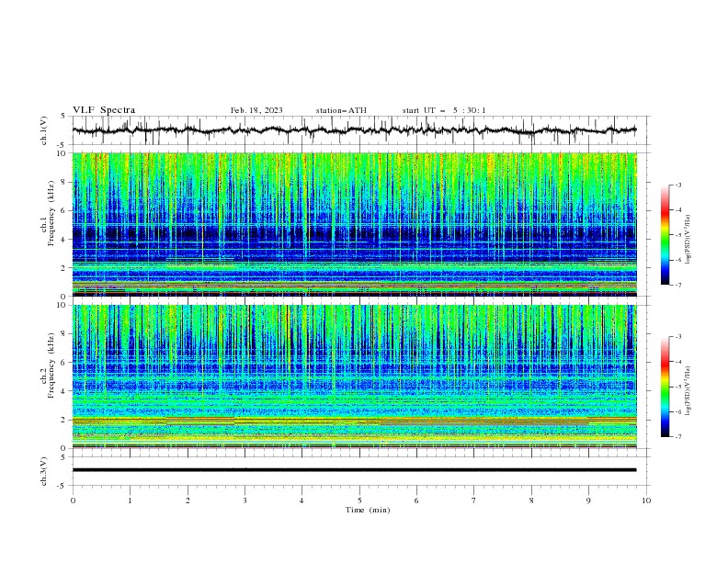Click the ch.1 spectrogram plot
Image resolution: width=728 pixels, height=562 pixels.
click(354, 224)
